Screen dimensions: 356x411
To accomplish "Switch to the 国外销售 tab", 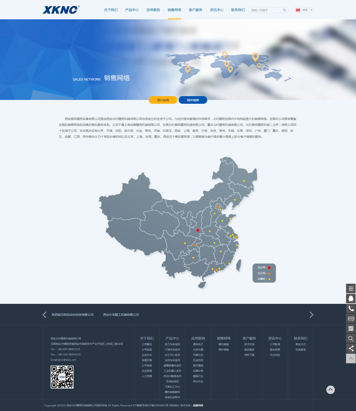I will (x=193, y=100).
